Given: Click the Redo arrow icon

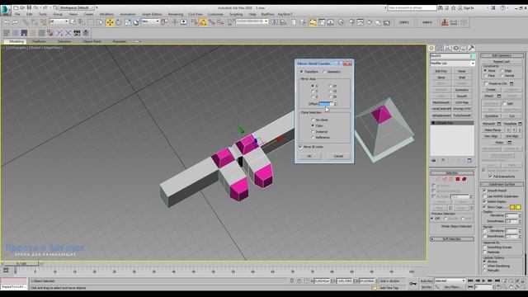Looking at the screenshot, I should [x=15, y=22].
